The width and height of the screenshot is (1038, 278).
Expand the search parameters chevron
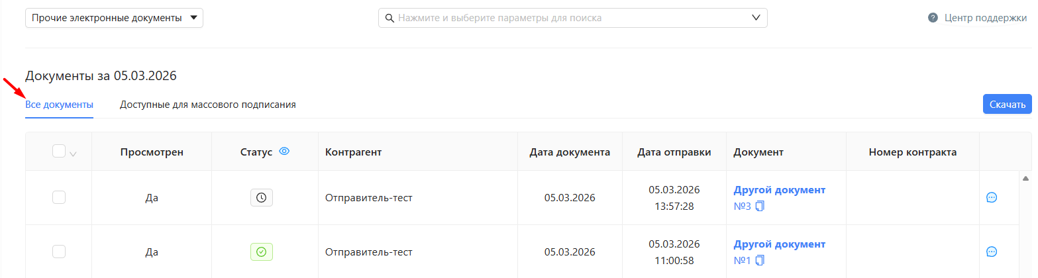point(756,18)
